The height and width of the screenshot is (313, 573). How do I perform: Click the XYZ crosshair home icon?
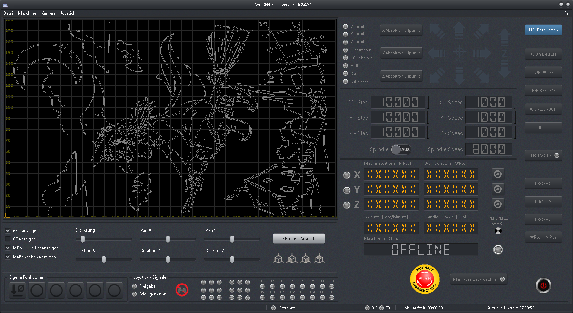tap(459, 54)
